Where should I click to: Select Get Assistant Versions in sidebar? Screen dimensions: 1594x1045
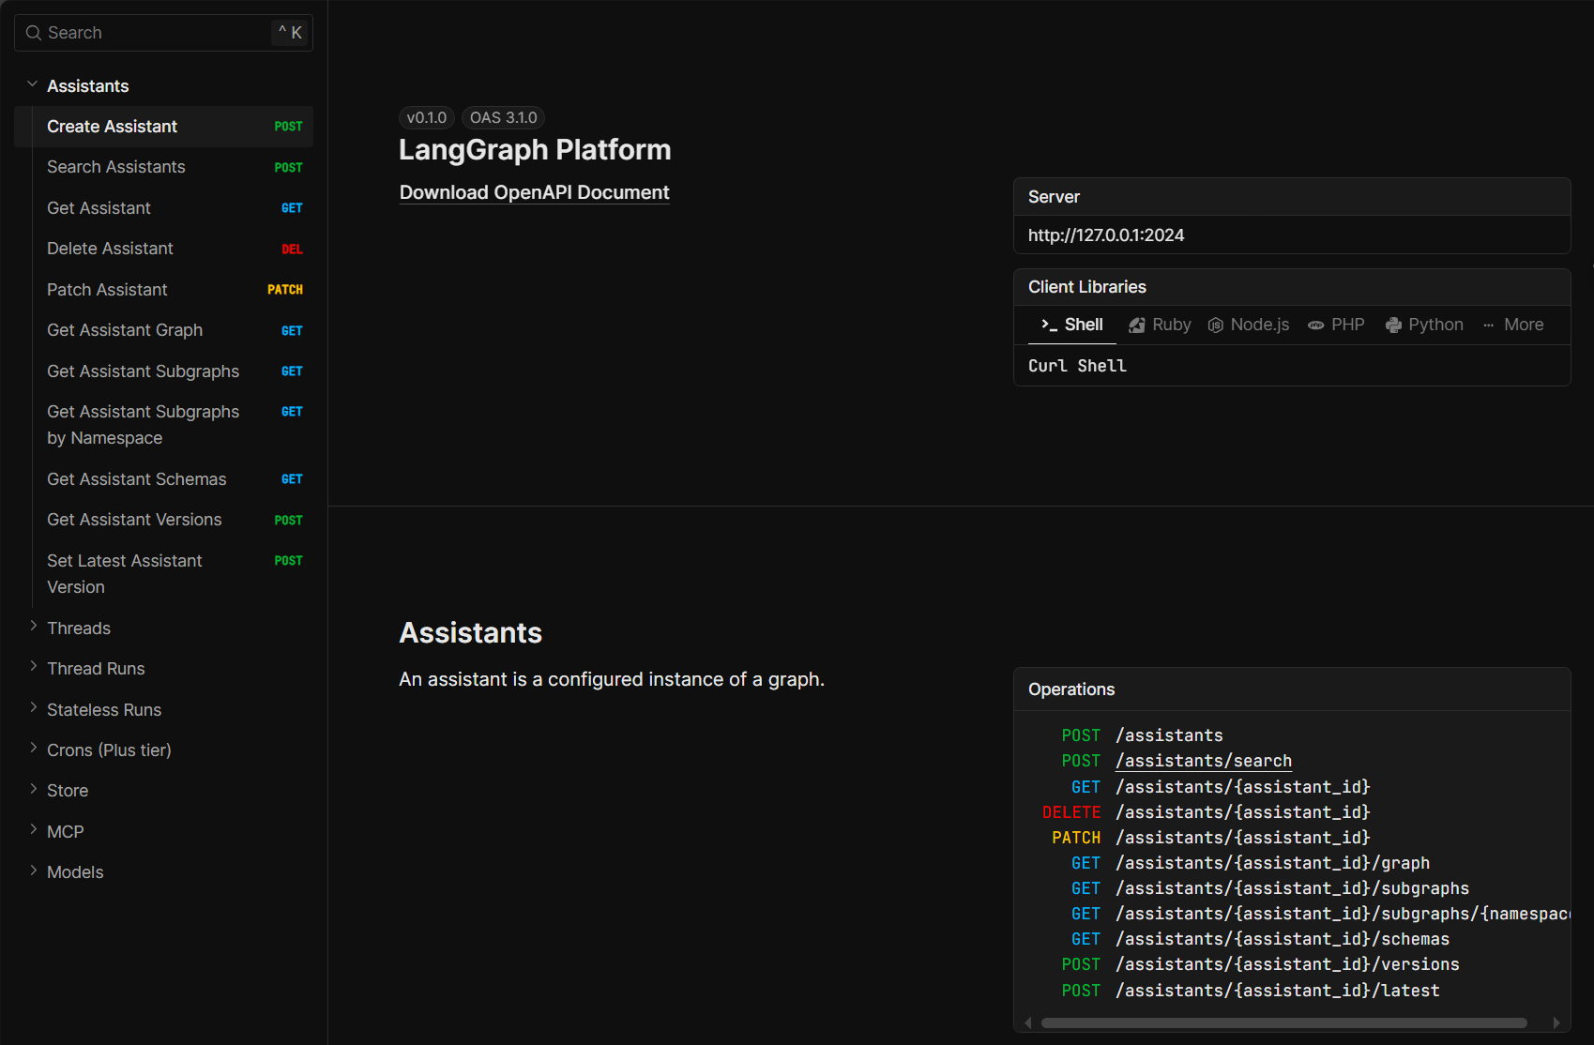pyautogui.click(x=163, y=520)
